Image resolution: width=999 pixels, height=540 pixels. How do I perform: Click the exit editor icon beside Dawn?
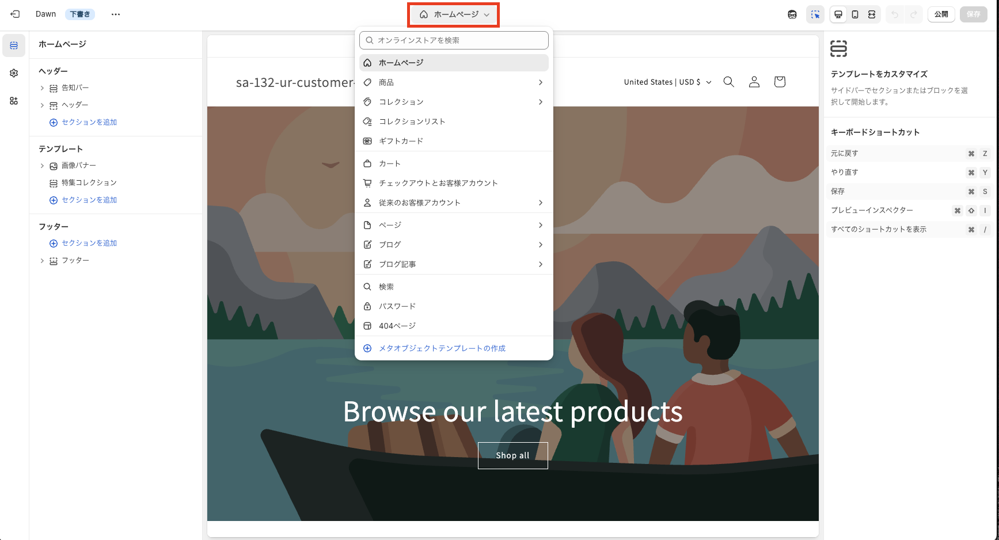(15, 14)
